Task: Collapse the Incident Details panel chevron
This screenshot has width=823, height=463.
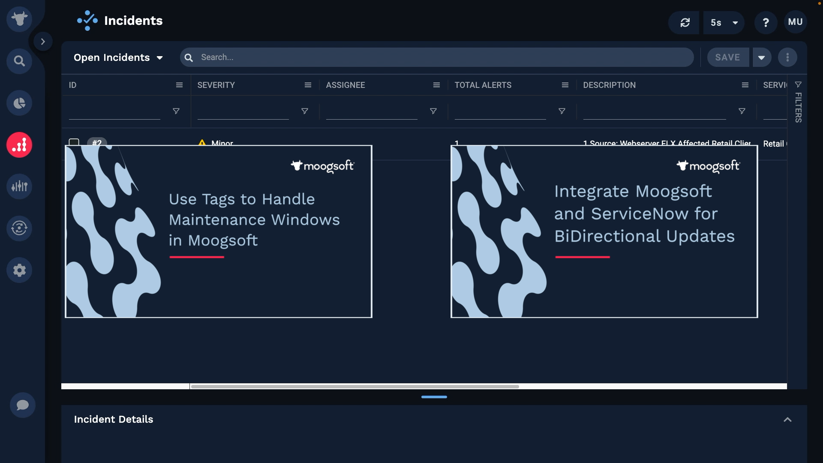Action: coord(787,420)
